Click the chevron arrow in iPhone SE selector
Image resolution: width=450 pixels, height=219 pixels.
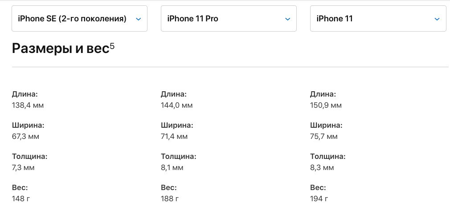[138, 19]
